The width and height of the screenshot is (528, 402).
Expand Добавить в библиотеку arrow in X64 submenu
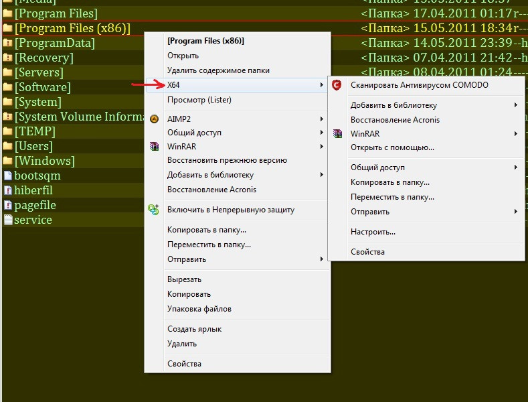(515, 105)
